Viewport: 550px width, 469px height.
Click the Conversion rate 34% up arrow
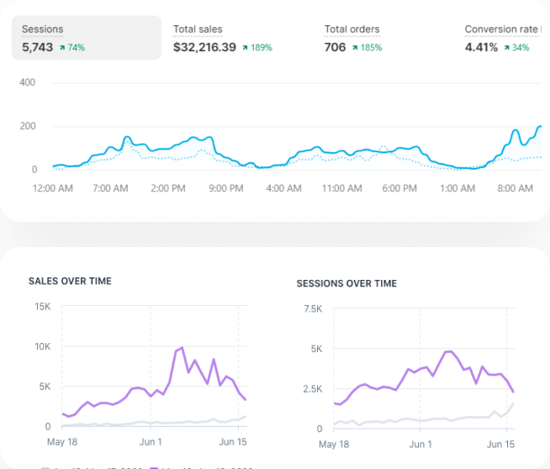click(505, 48)
